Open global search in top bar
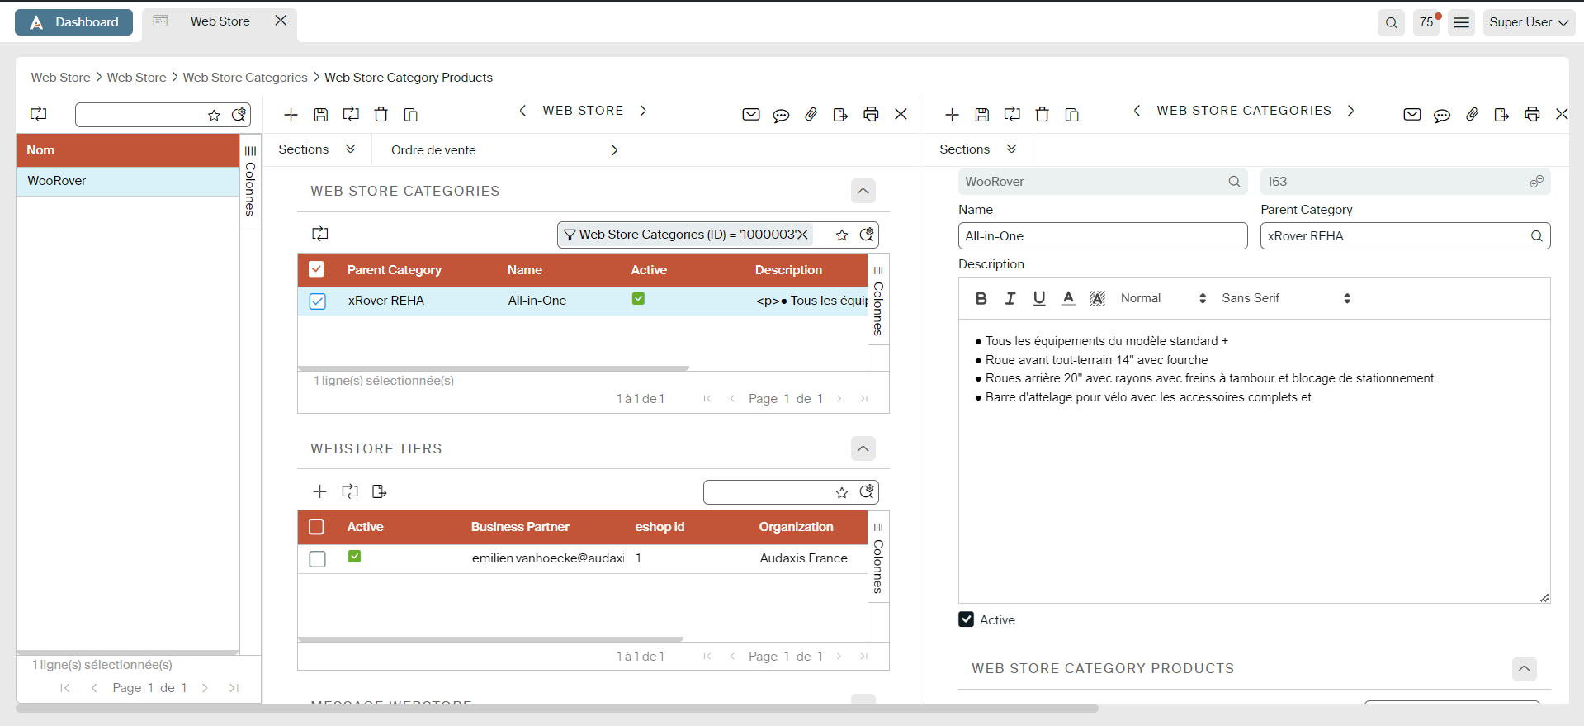The image size is (1584, 726). [1391, 22]
